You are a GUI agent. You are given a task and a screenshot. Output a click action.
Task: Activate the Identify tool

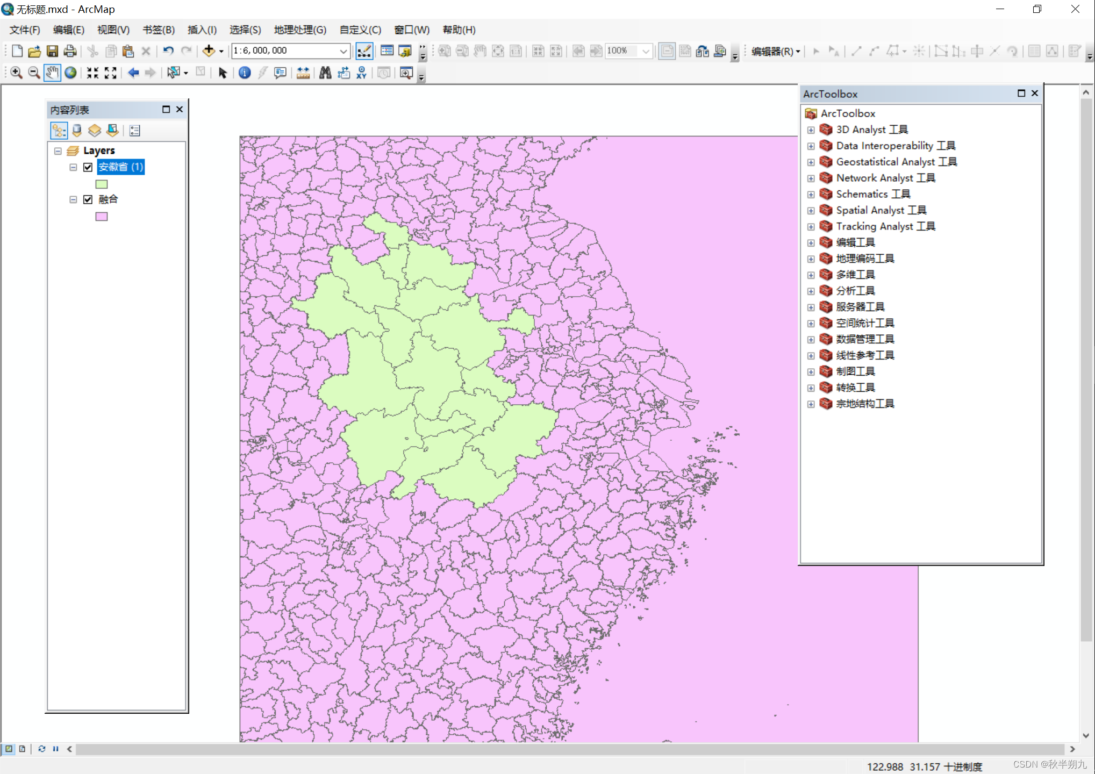pos(245,73)
